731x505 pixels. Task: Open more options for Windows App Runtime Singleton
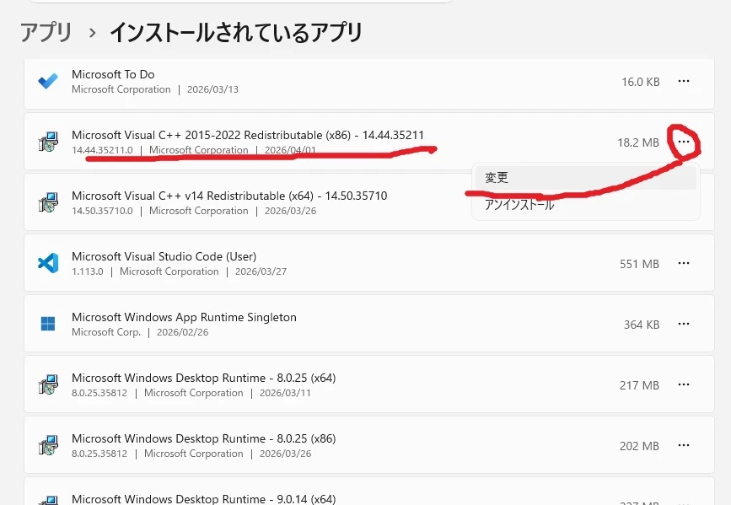point(684,324)
